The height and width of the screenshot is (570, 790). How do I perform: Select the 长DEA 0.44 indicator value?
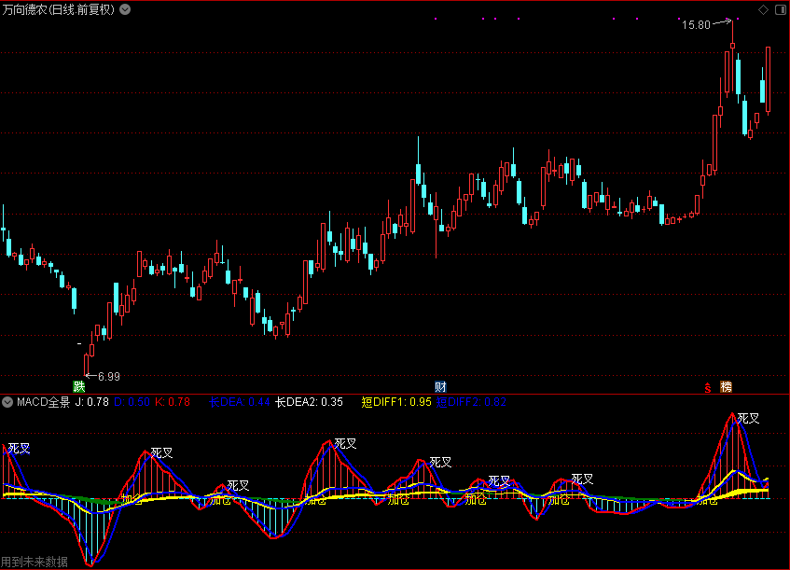pyautogui.click(x=239, y=402)
